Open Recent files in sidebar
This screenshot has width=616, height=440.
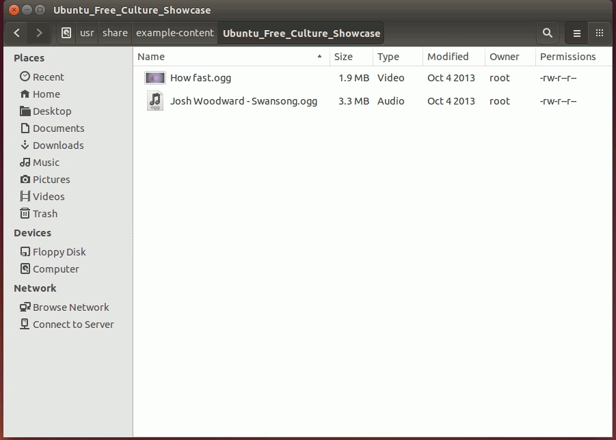[x=47, y=77]
